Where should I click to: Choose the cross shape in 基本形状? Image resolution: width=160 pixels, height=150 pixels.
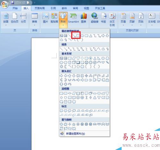pyautogui.click(x=61, y=62)
